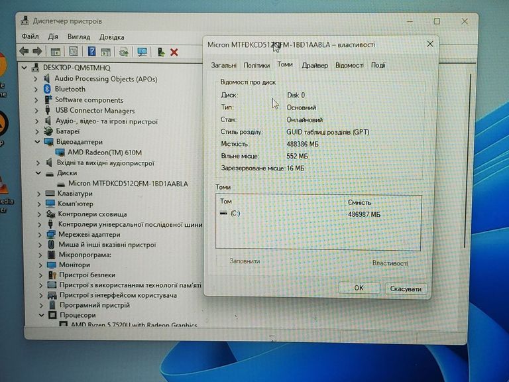Click the Device Manager title bar icon
Image resolution: width=509 pixels, height=382 pixels.
click(x=25, y=21)
